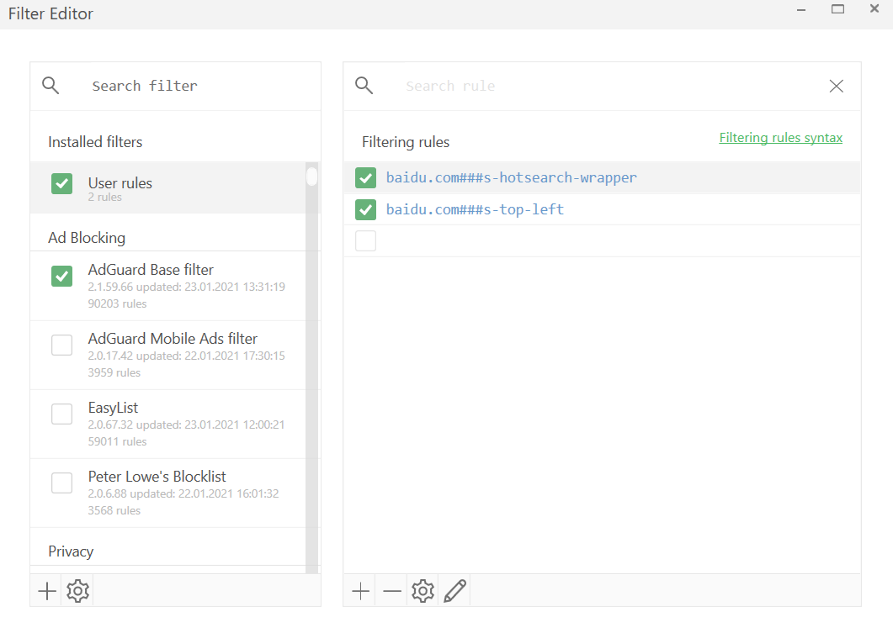This screenshot has width=893, height=633.
Task: Add a new filter with the plus icon
Action: pyautogui.click(x=46, y=591)
